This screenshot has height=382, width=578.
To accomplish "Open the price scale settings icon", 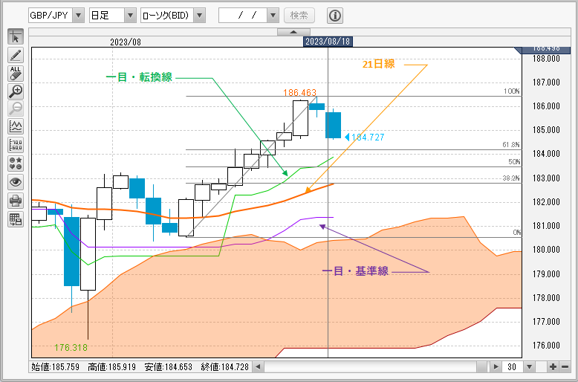I will coord(16,146).
